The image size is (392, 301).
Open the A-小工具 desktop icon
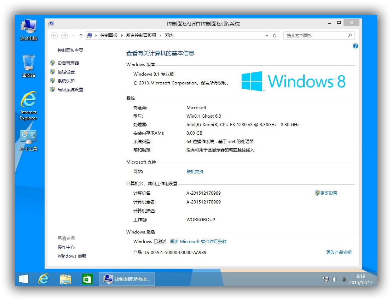click(29, 141)
